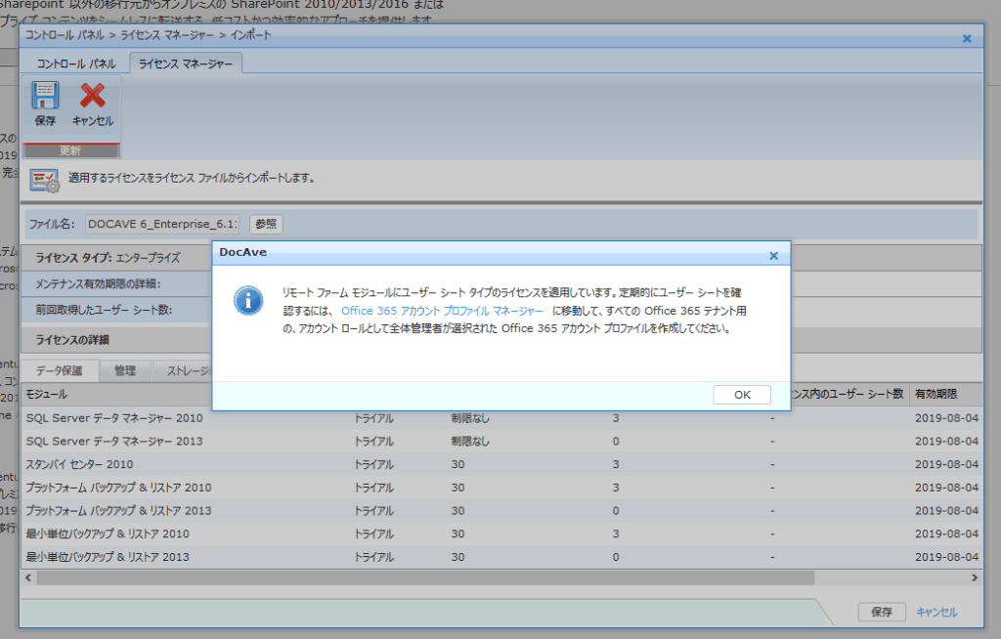Image resolution: width=1001 pixels, height=639 pixels.
Task: Click the ライセンス タイプ: エンタープライズ label
Action: pos(108,258)
